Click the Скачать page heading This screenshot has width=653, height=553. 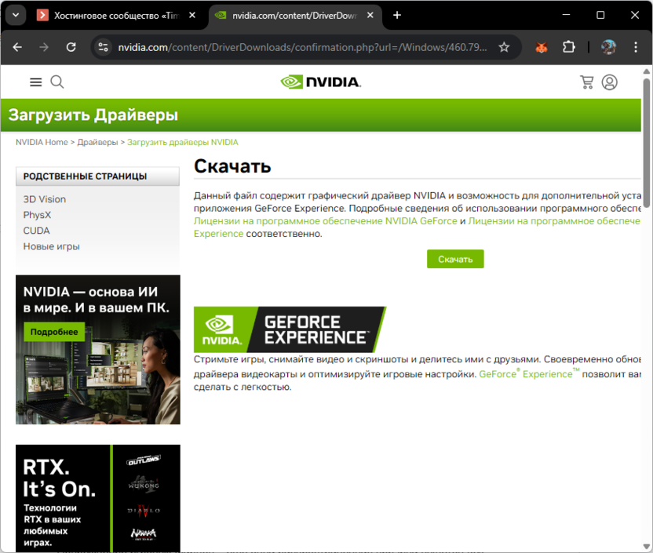[x=232, y=166]
